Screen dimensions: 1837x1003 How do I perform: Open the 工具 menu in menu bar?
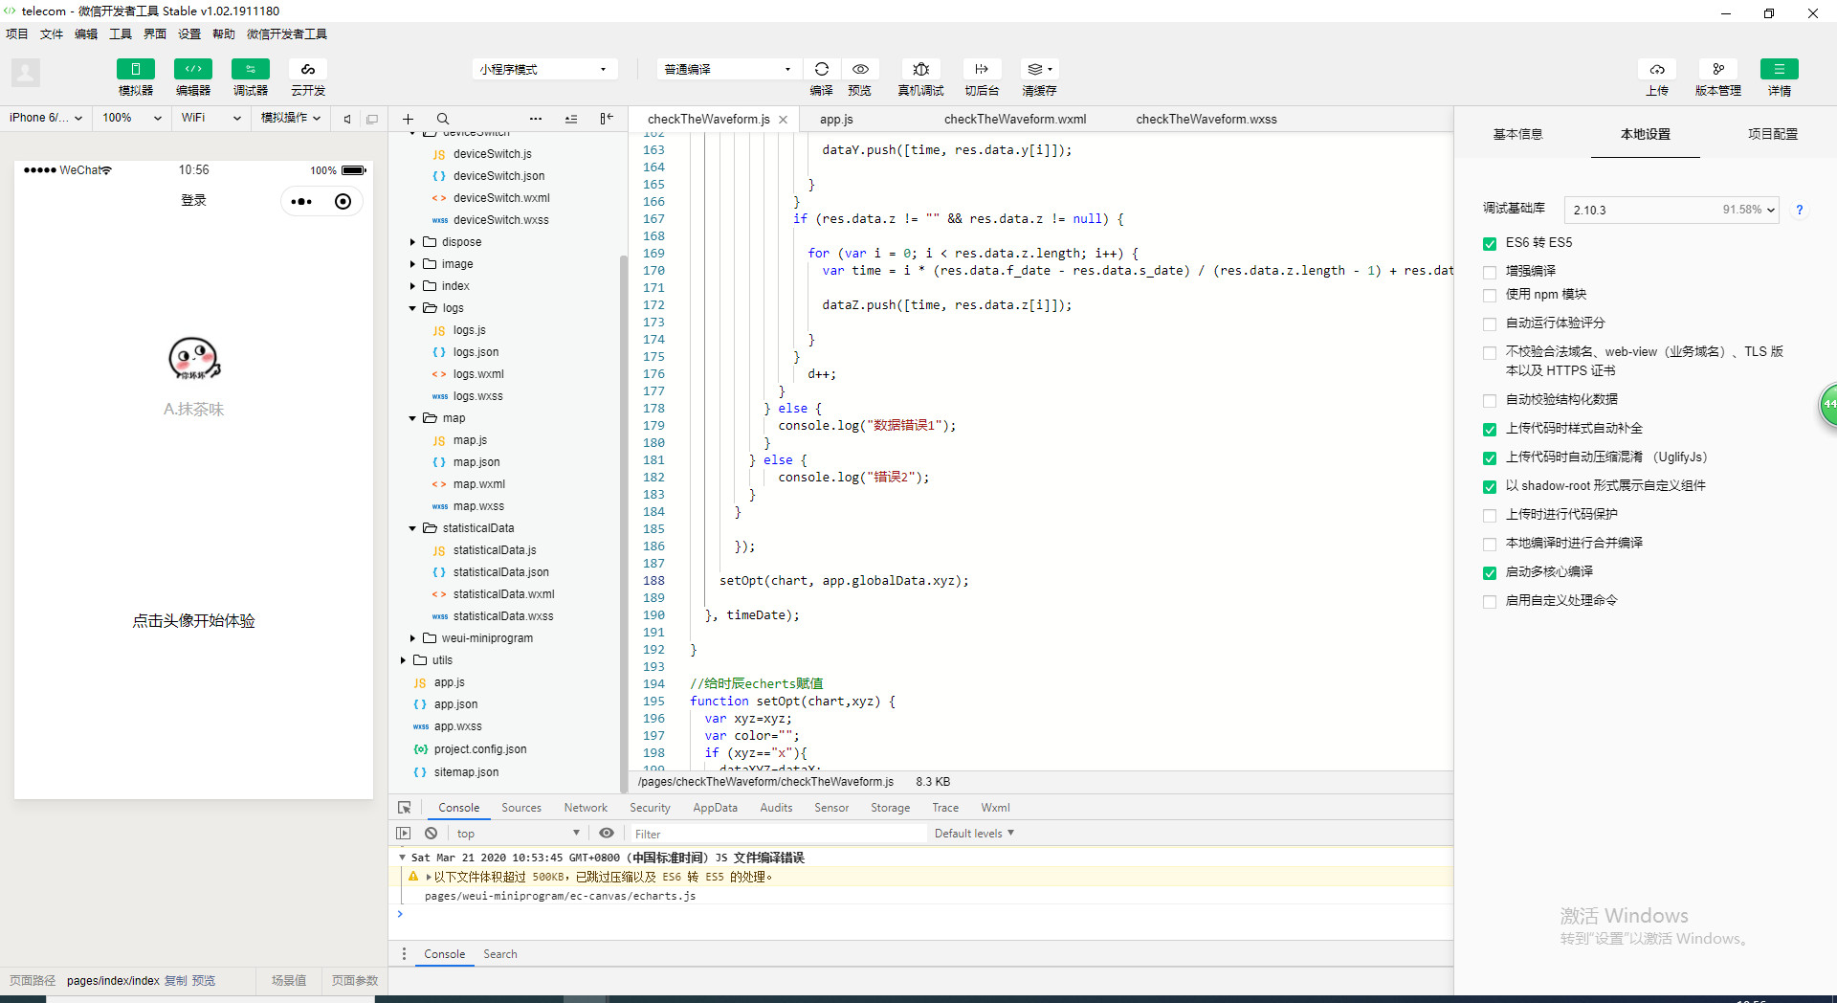click(120, 34)
